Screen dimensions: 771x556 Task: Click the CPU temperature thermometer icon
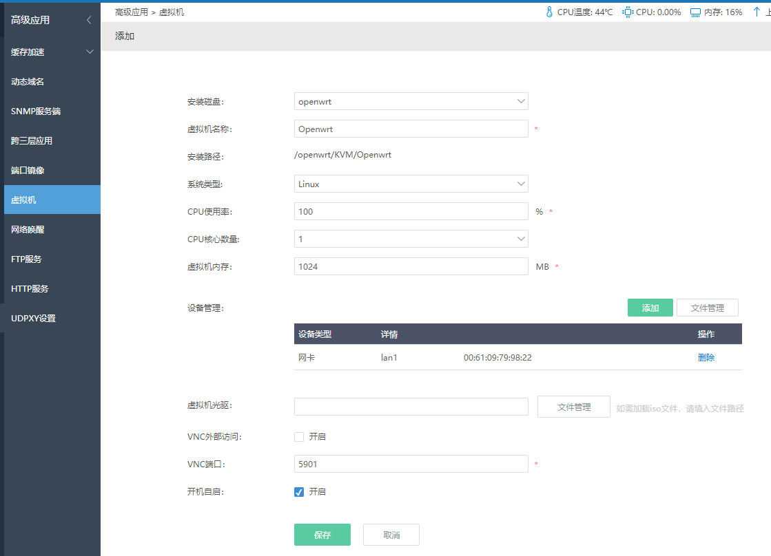coord(549,12)
